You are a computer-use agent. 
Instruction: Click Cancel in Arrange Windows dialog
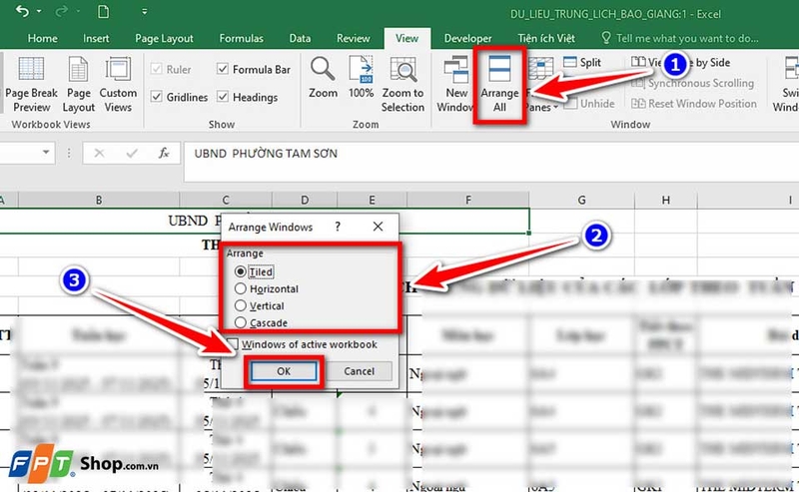(359, 371)
